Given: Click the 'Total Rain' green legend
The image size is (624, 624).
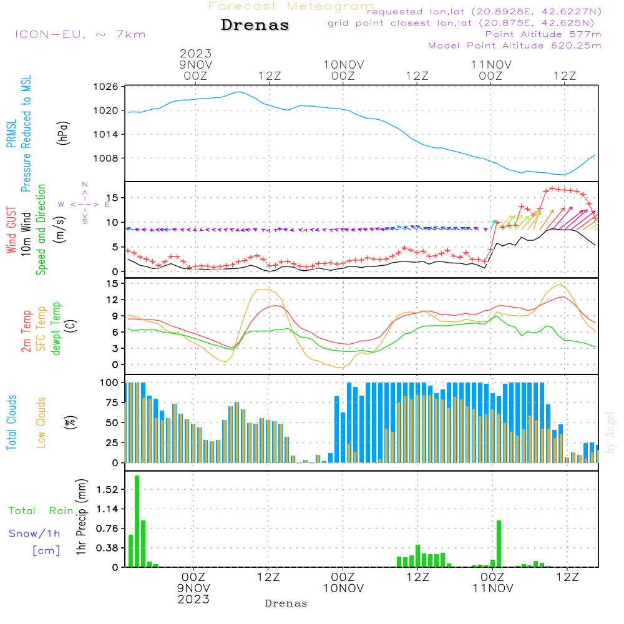Looking at the screenshot, I should coord(41,511).
